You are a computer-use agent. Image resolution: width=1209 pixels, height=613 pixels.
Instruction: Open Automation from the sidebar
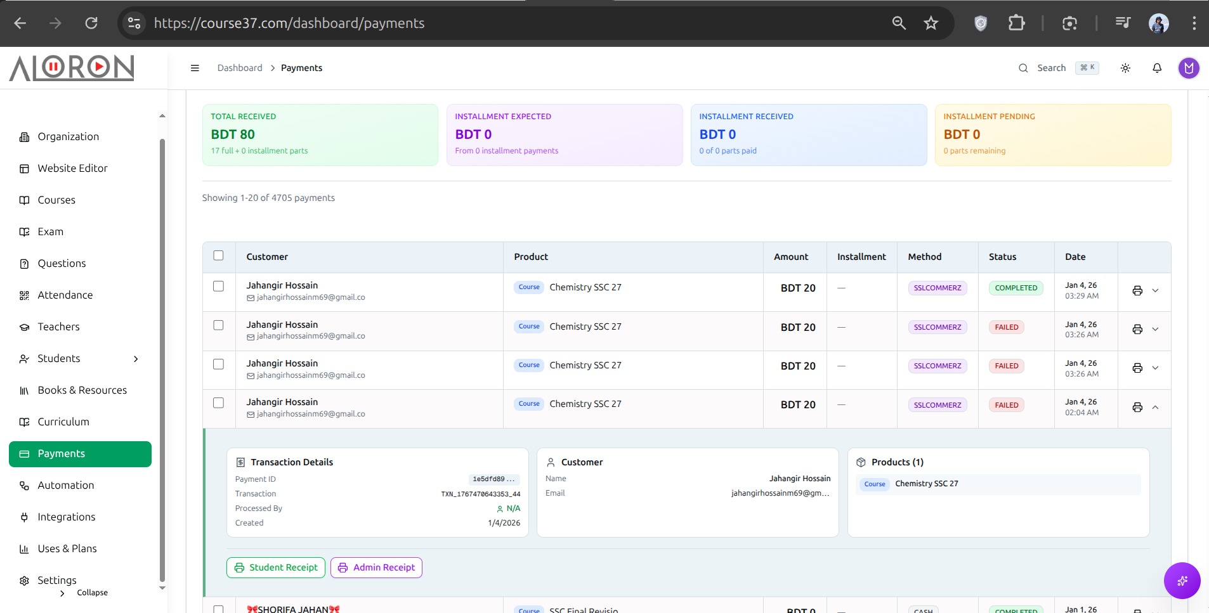click(x=66, y=485)
